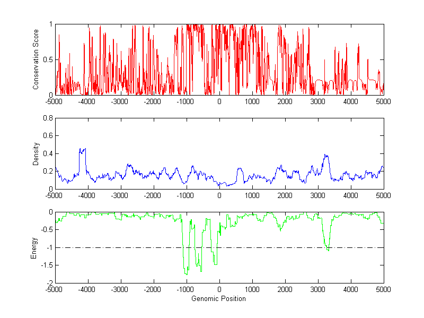424x318 pixels.
Task: Click the Conservation Score y-axis label
Action: (36, 59)
